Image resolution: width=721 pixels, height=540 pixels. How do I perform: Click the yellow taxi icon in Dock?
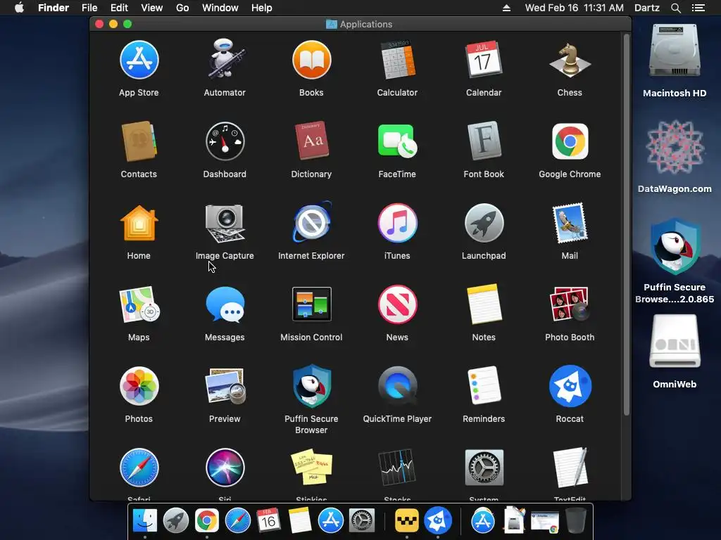[x=407, y=521]
